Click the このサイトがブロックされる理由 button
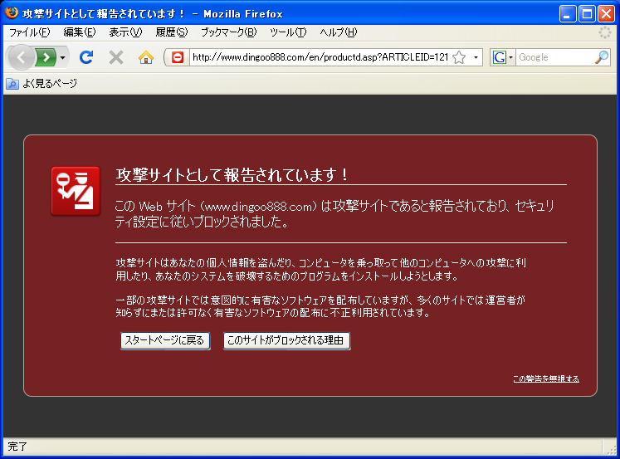Screen dimensions: 620x459 pos(286,341)
